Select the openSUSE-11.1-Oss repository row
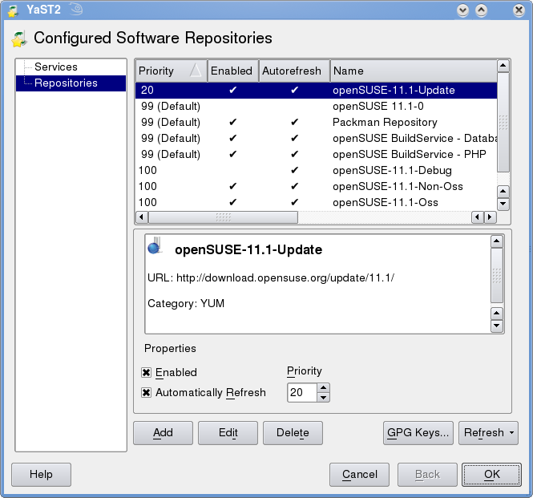 click(x=316, y=202)
